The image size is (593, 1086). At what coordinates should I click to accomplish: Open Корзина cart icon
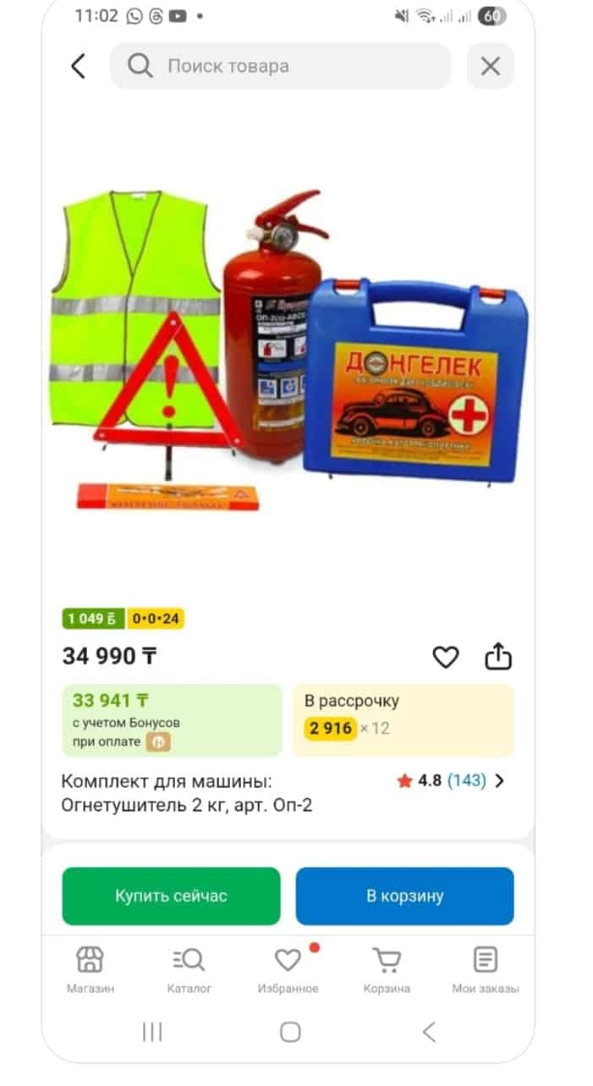(387, 970)
